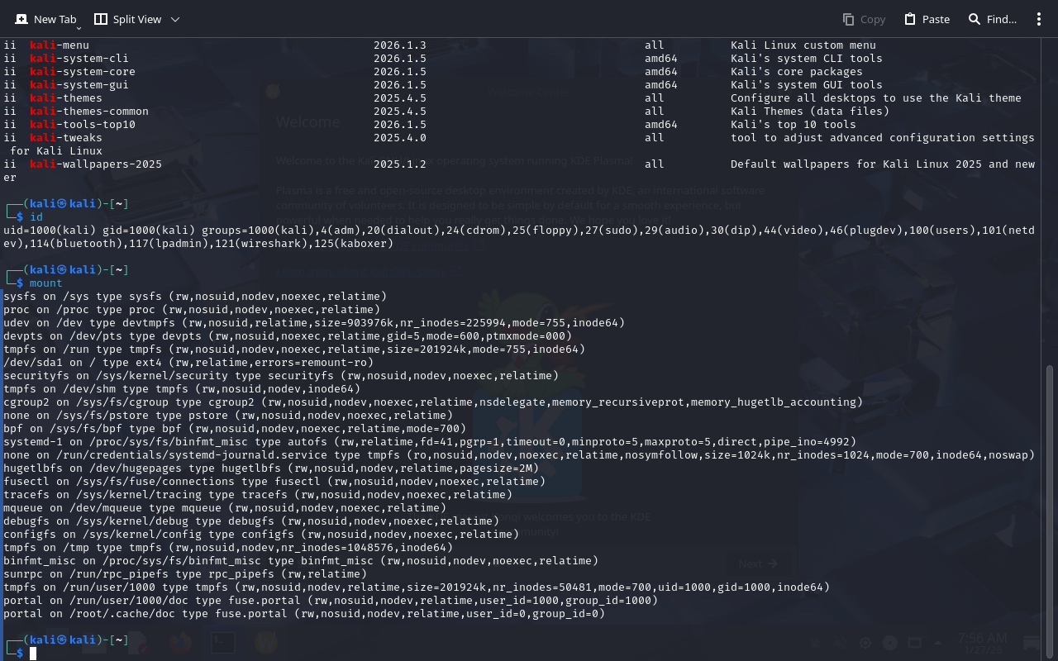Click the cursor at the last shell prompt
The height and width of the screenshot is (661, 1058).
click(33, 654)
